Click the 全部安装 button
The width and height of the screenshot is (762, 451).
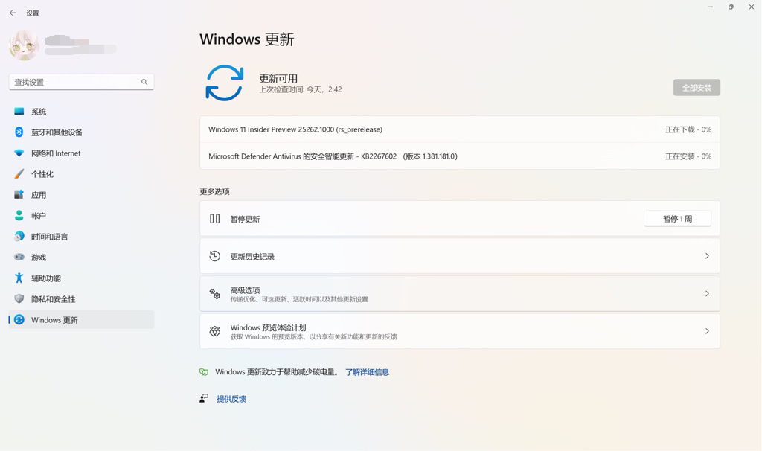[x=697, y=88]
